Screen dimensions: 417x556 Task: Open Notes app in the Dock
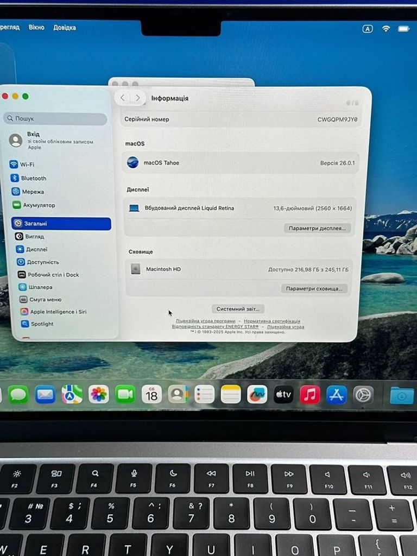click(x=231, y=394)
